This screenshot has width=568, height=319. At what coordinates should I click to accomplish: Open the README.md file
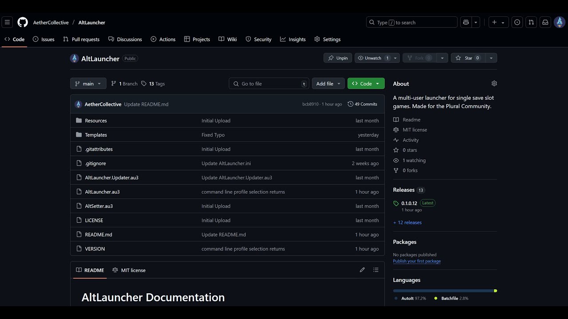(99, 234)
